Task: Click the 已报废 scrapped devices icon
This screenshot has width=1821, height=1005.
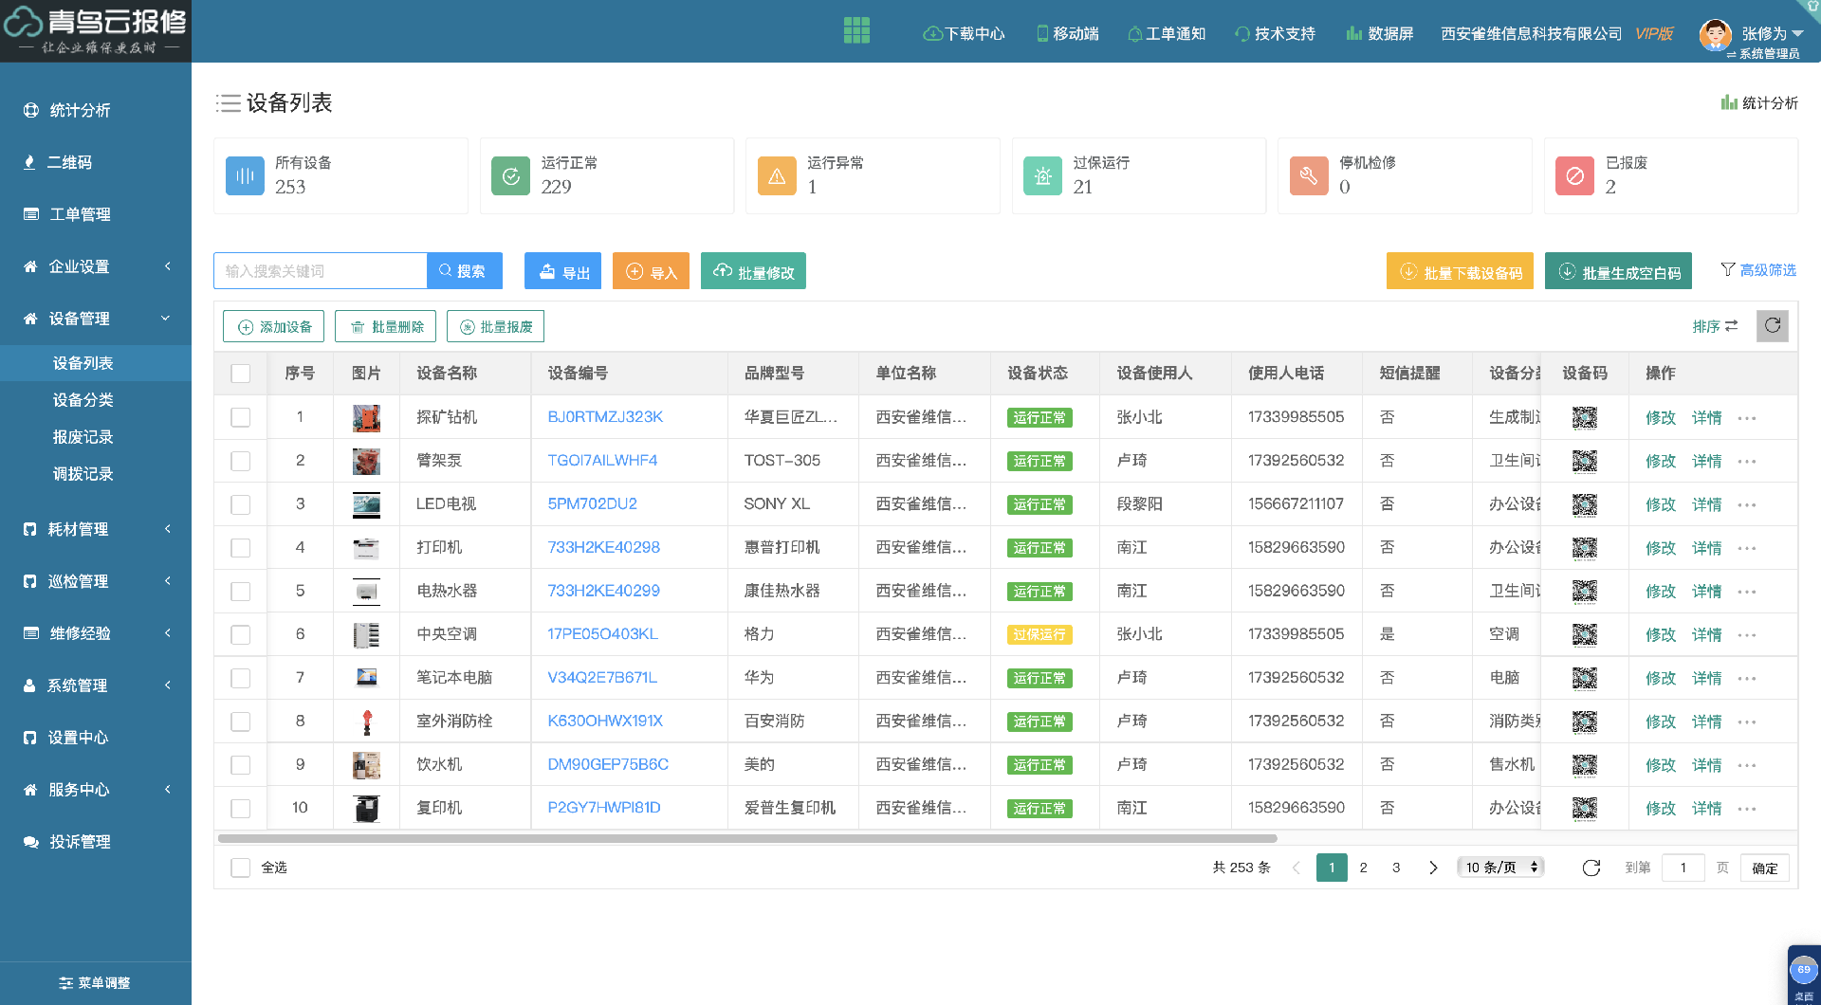Action: [1574, 176]
